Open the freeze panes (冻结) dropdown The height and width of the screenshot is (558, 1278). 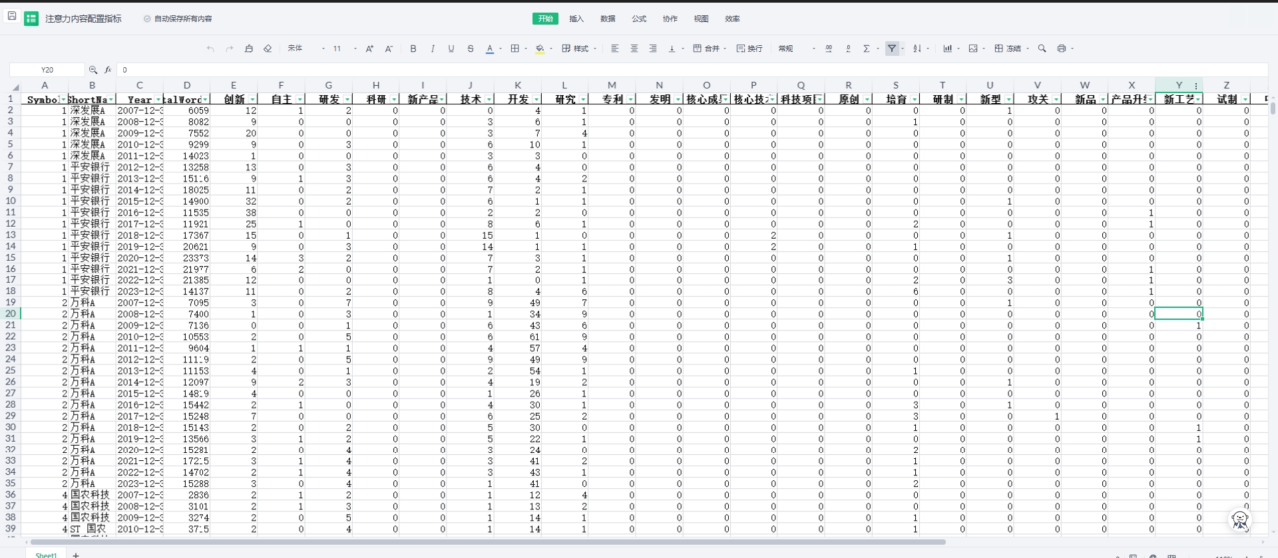pyautogui.click(x=1012, y=49)
